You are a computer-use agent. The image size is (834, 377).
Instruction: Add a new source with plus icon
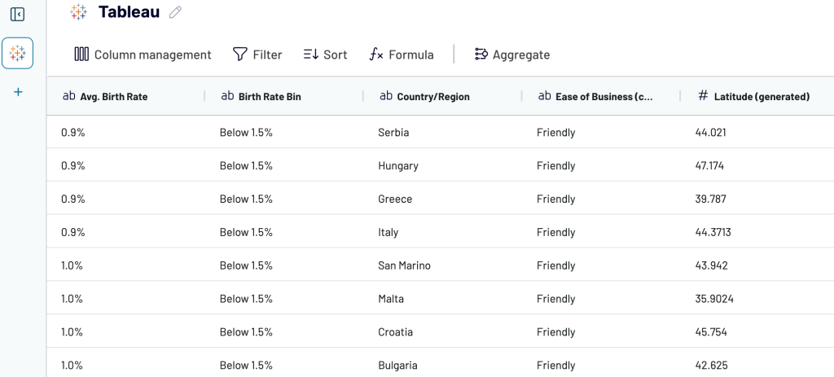(x=18, y=92)
